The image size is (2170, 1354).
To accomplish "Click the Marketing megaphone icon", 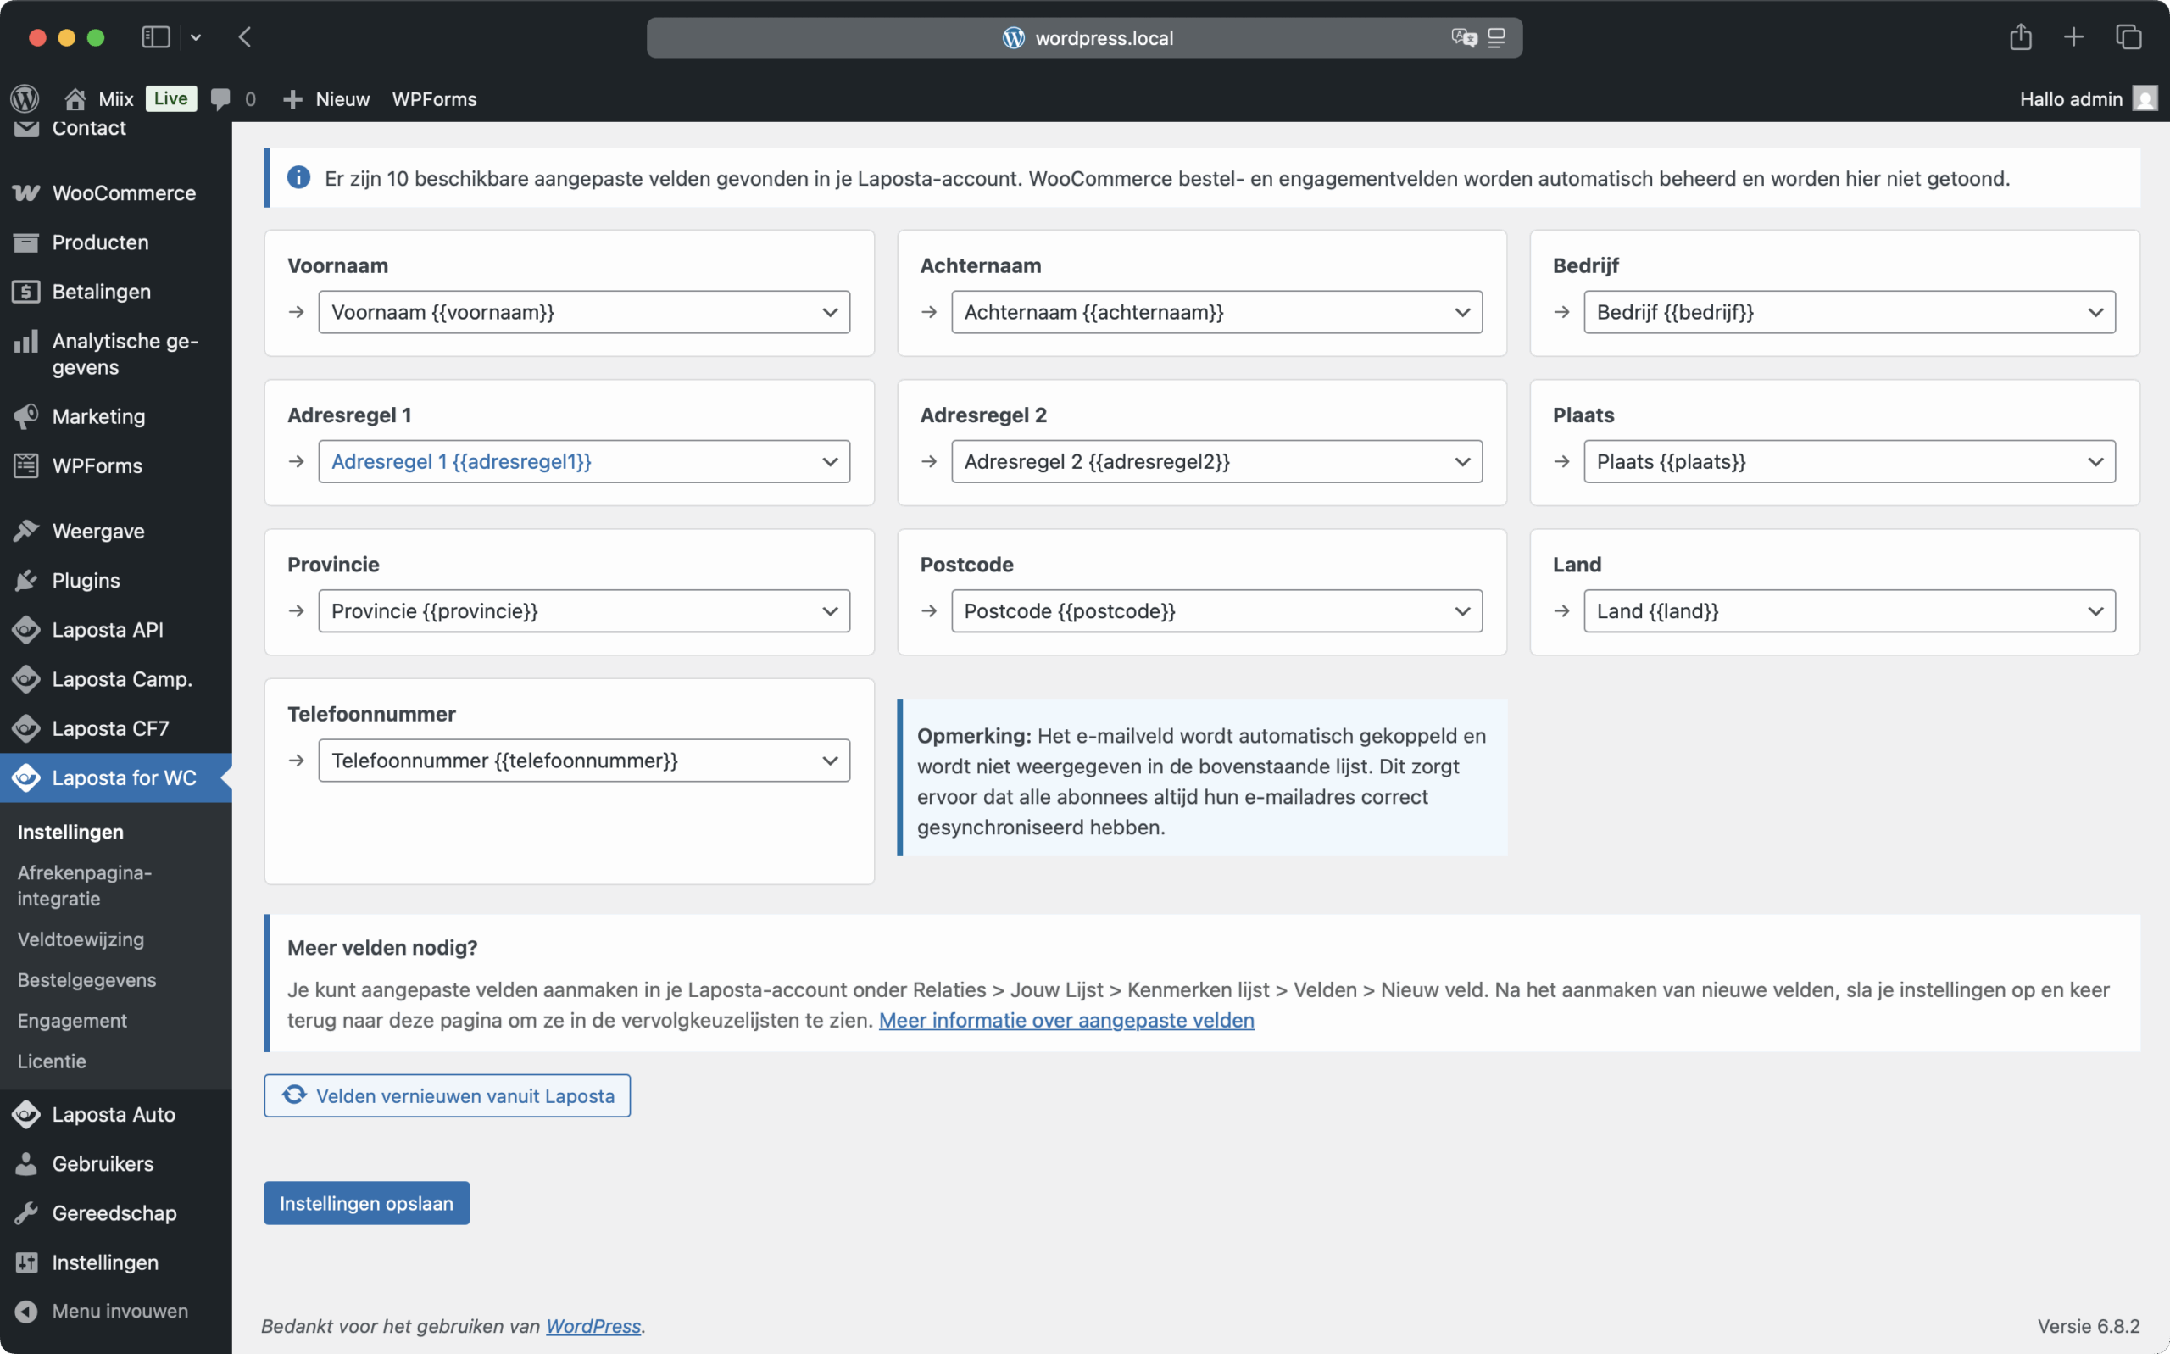I will (x=26, y=416).
